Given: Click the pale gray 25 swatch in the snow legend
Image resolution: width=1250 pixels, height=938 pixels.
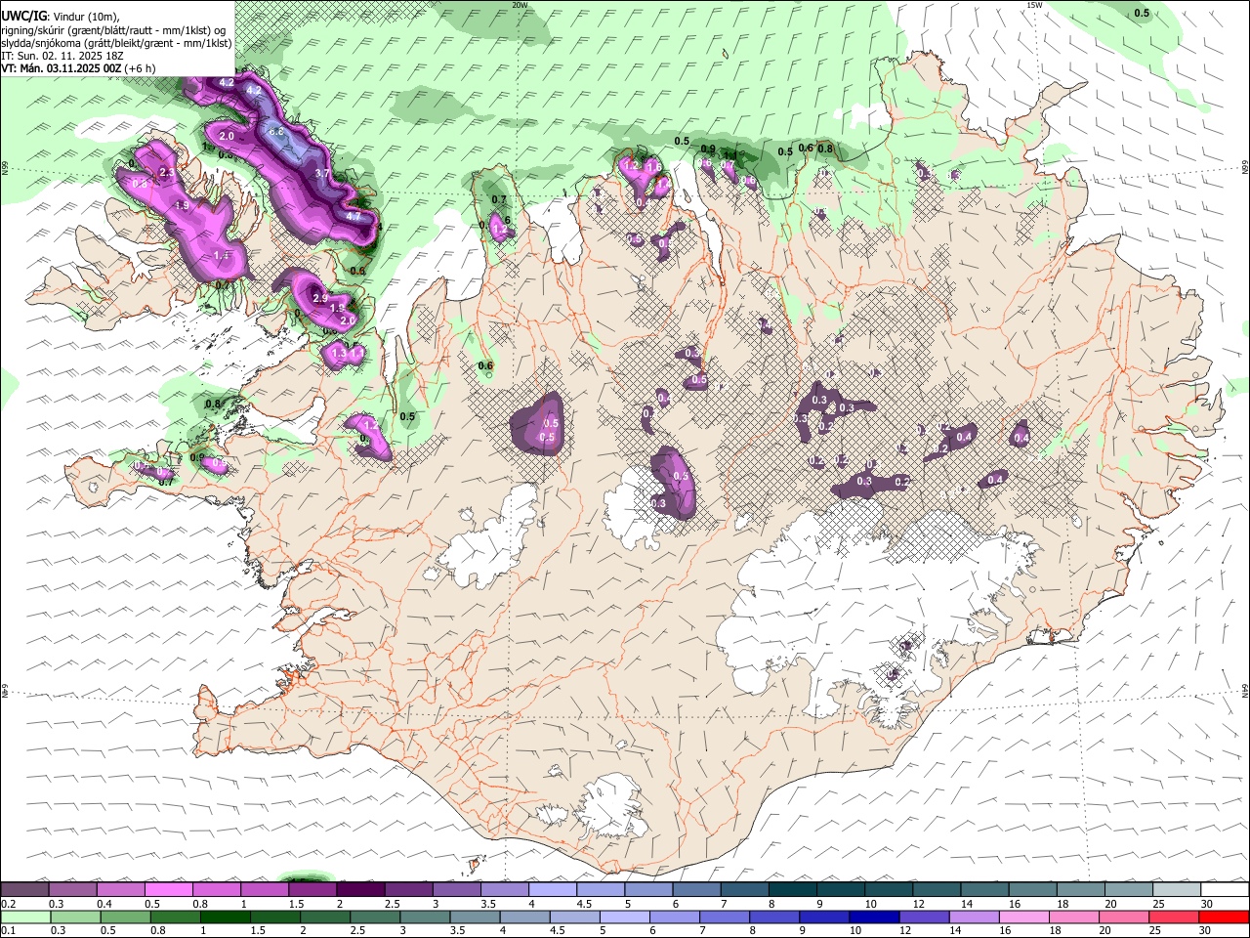Looking at the screenshot, I should coord(1176,890).
